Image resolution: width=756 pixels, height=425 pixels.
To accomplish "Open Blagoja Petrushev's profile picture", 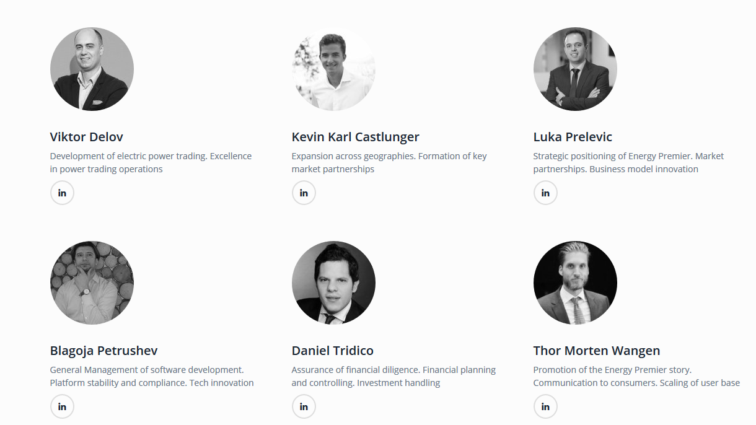I will pos(92,283).
